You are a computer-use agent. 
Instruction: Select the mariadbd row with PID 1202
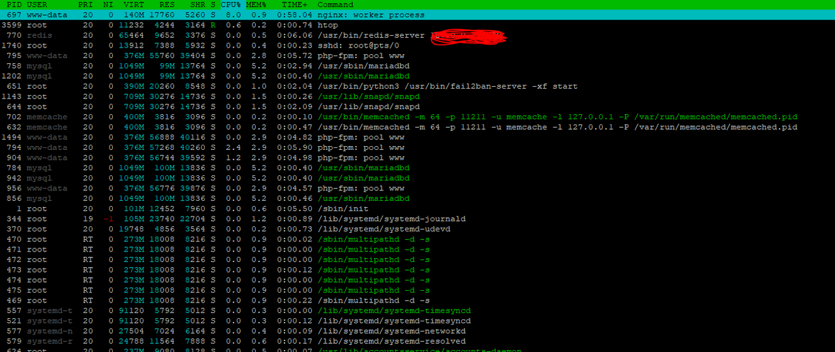point(417,76)
